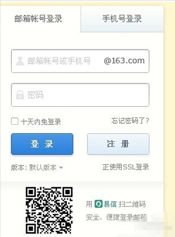Click the 注册 register button

[x=118, y=144]
